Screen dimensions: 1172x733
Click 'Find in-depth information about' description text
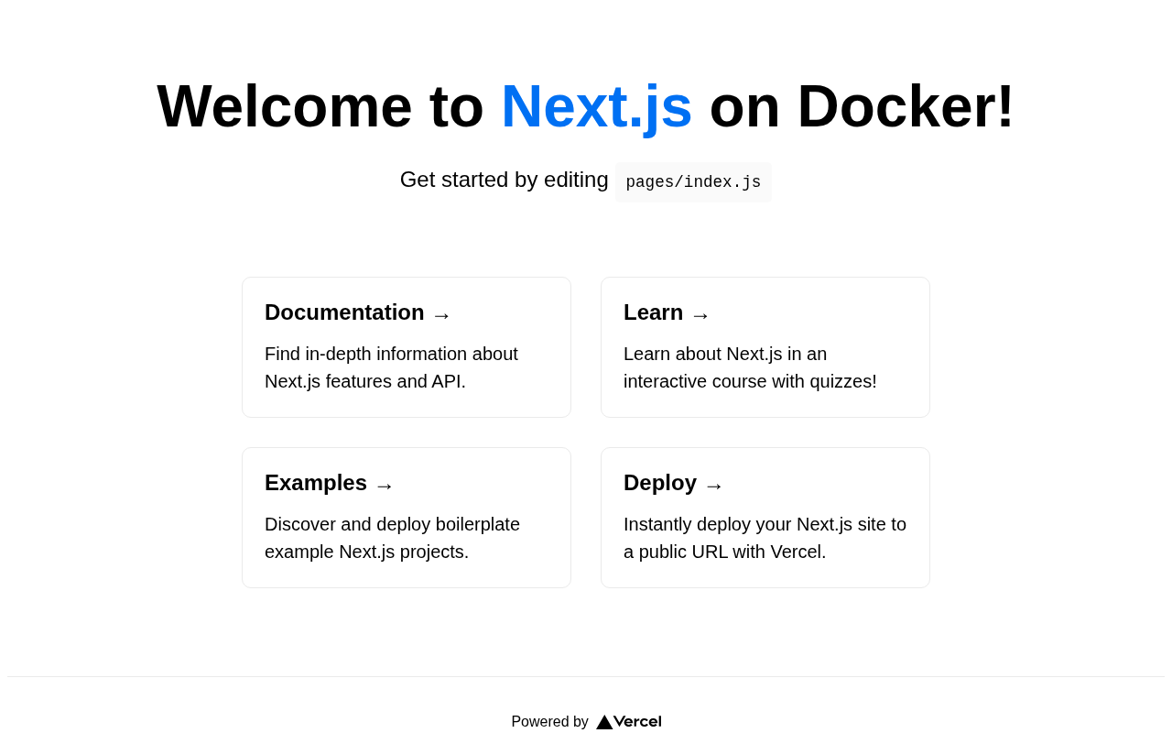pos(391,354)
